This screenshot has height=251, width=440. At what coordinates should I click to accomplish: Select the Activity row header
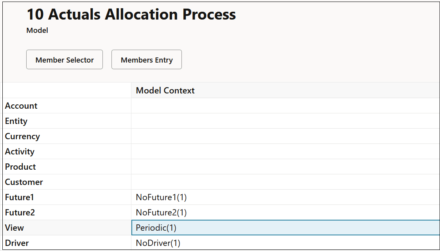coord(19,151)
